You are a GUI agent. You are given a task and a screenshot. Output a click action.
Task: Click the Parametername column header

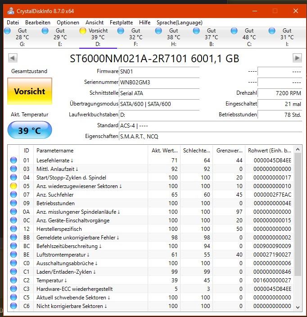pos(91,151)
